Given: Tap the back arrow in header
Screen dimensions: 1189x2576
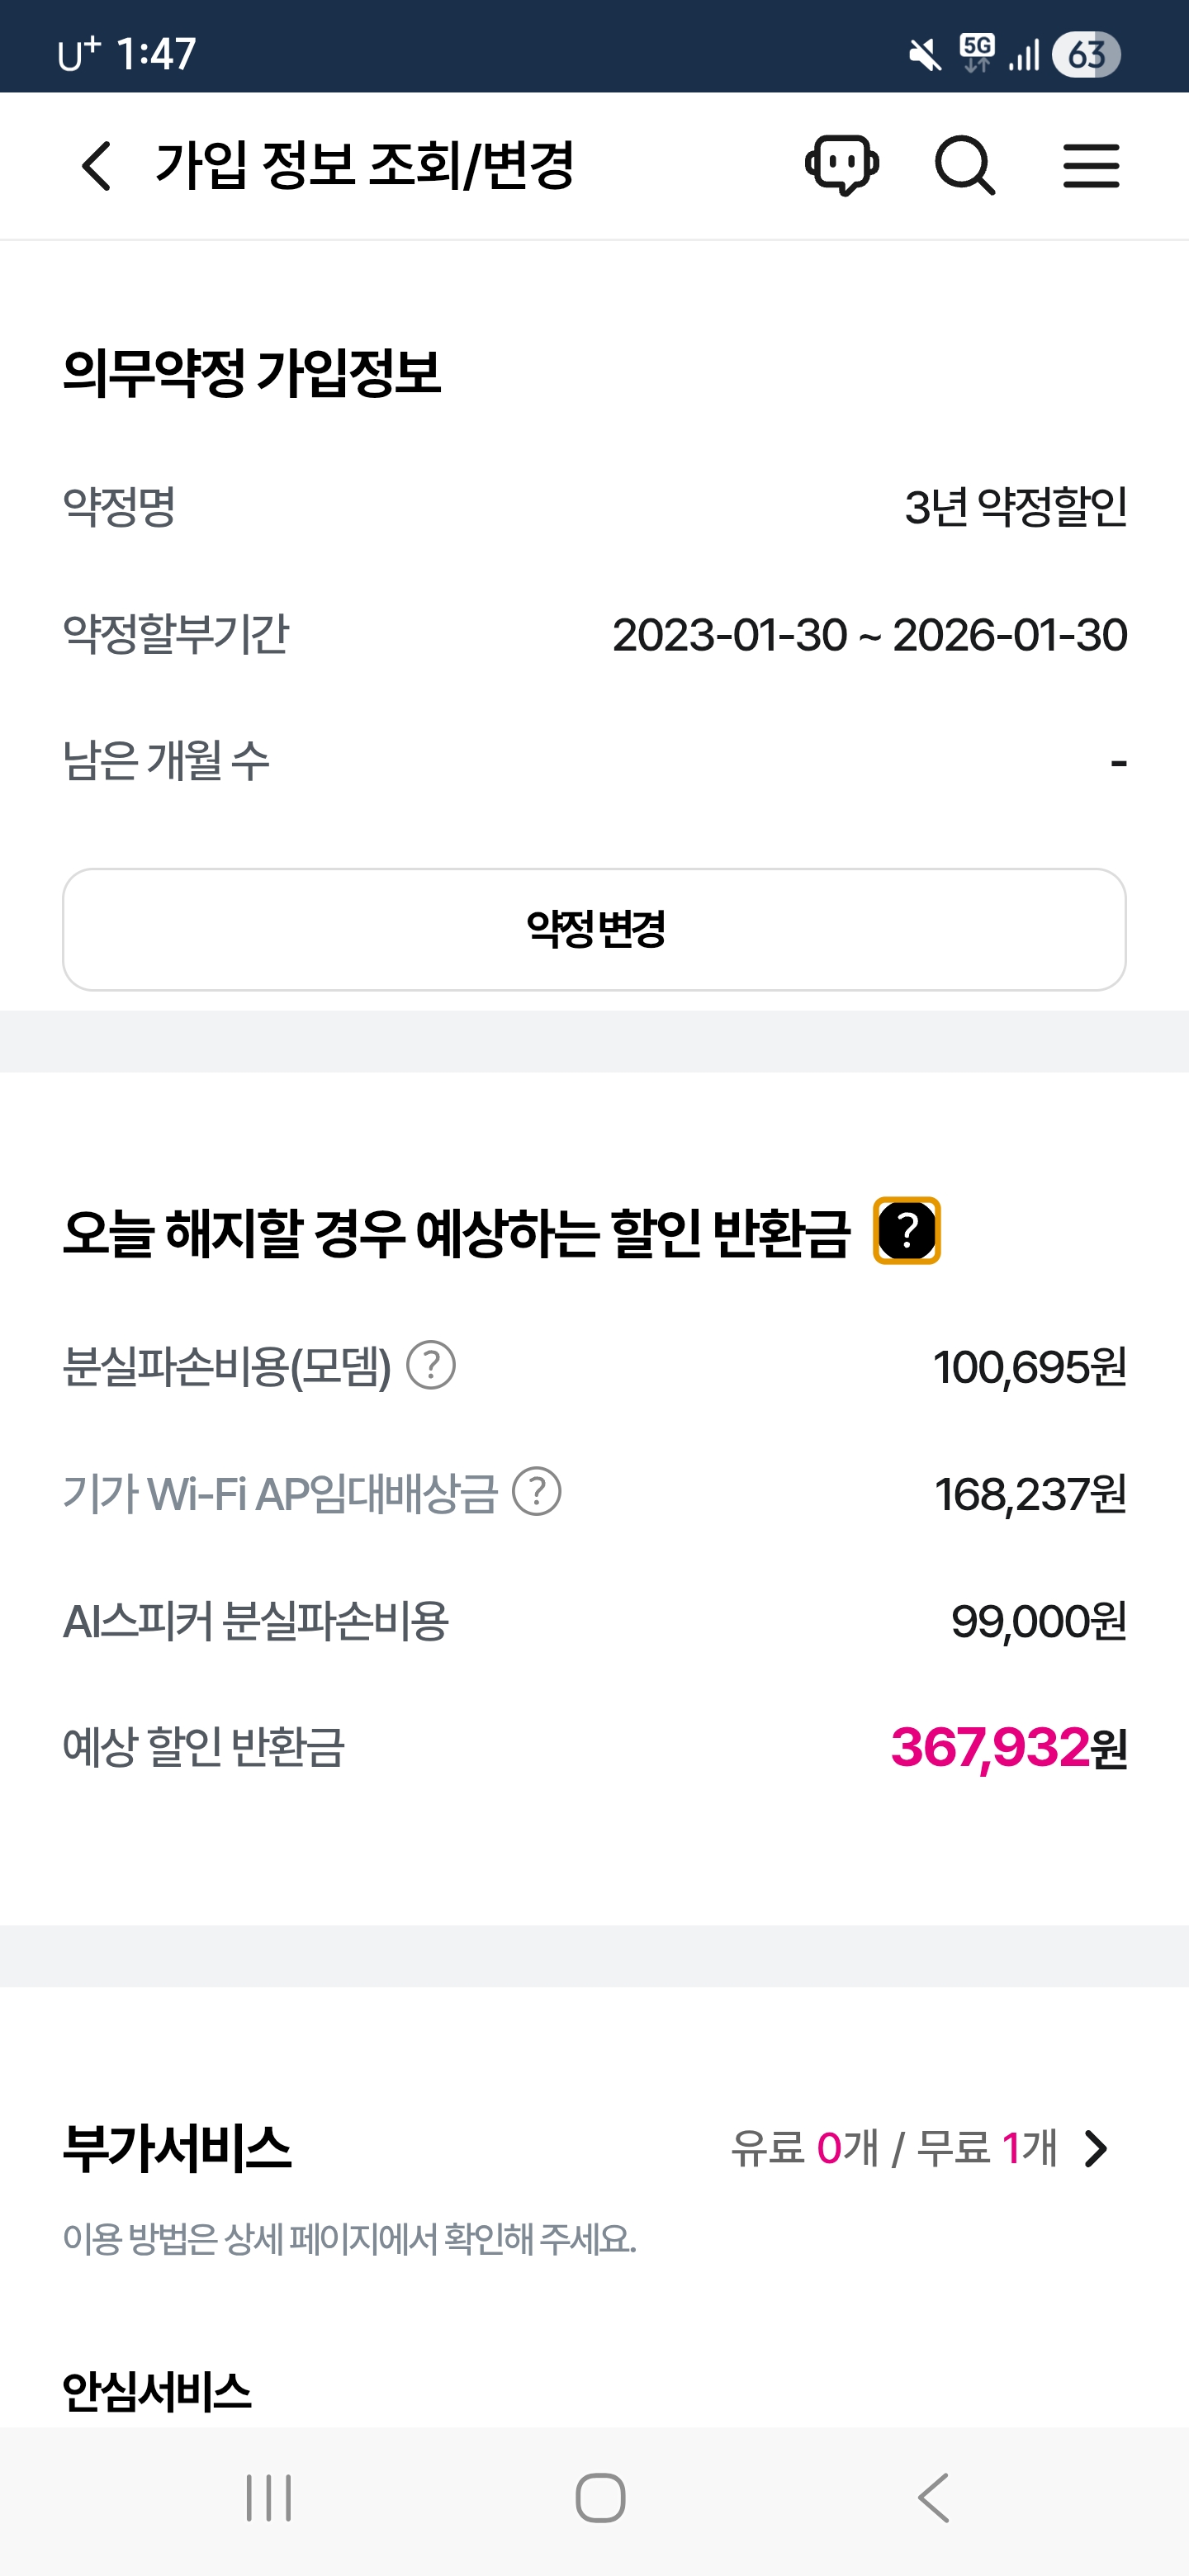Looking at the screenshot, I should tap(96, 166).
